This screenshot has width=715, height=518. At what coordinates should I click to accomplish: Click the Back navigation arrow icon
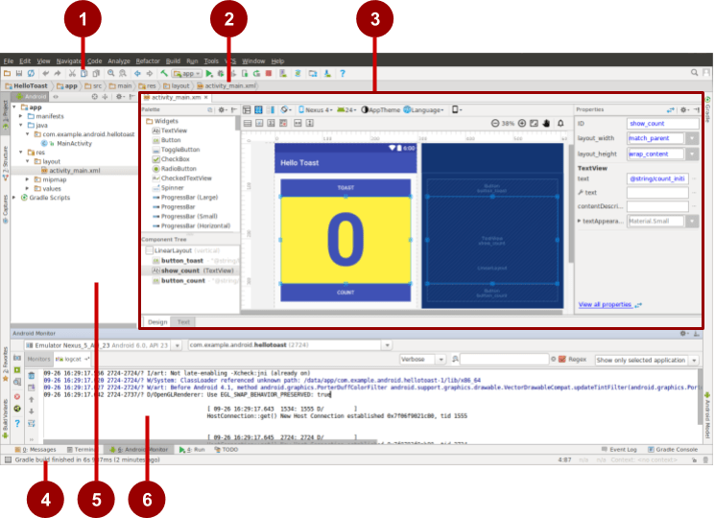pyautogui.click(x=137, y=73)
